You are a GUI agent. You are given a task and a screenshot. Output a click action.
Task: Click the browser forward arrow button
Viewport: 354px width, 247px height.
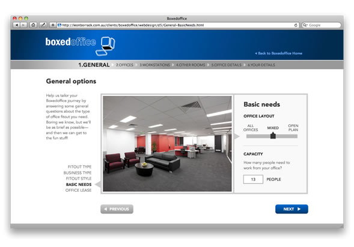[23, 25]
